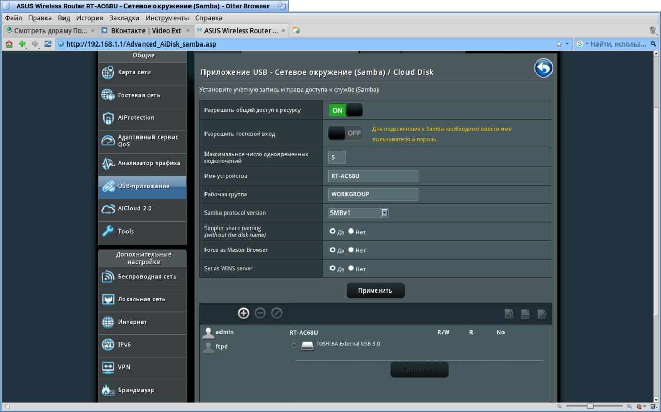Click the remove account minus icon
Viewport: 661px width, 412px height.
tap(260, 313)
